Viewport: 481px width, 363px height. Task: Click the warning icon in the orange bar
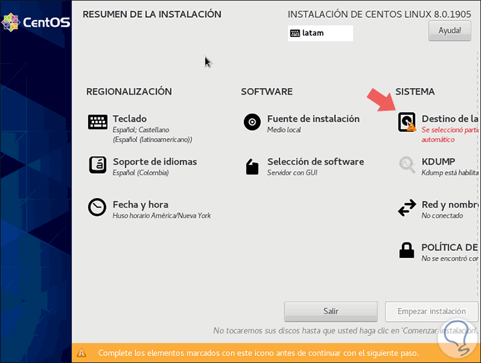pyautogui.click(x=82, y=353)
